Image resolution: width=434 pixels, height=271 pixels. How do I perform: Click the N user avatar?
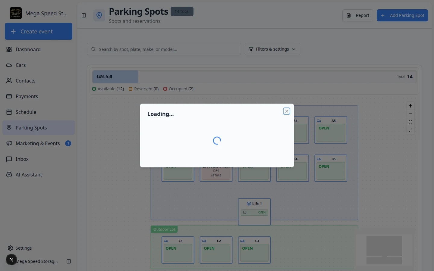[11, 260]
